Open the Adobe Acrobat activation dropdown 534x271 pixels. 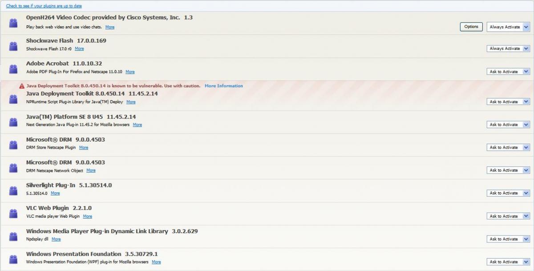click(x=508, y=72)
